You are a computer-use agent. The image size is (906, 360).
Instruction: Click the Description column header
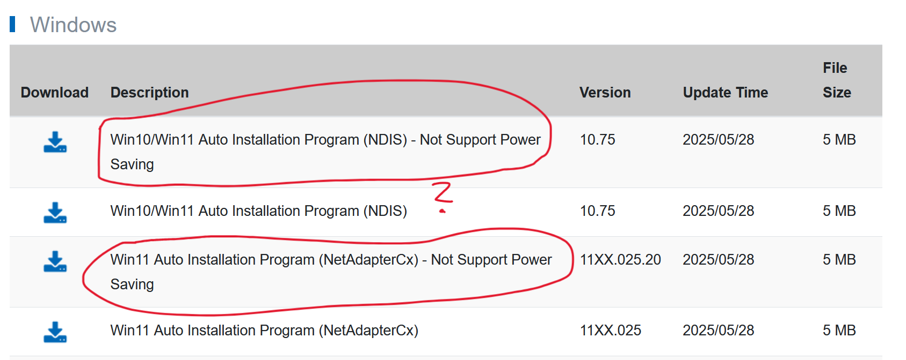coord(149,93)
